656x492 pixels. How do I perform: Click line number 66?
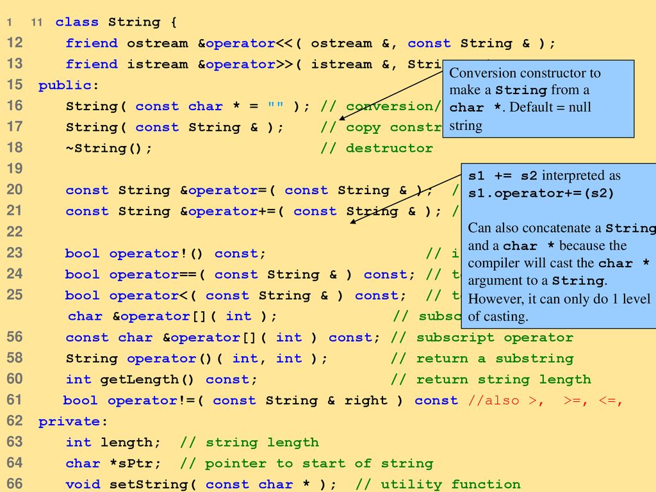point(15,483)
